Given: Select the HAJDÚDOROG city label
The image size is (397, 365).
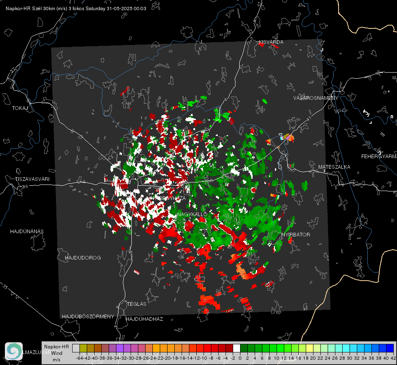Looking at the screenshot, I should (x=83, y=258).
